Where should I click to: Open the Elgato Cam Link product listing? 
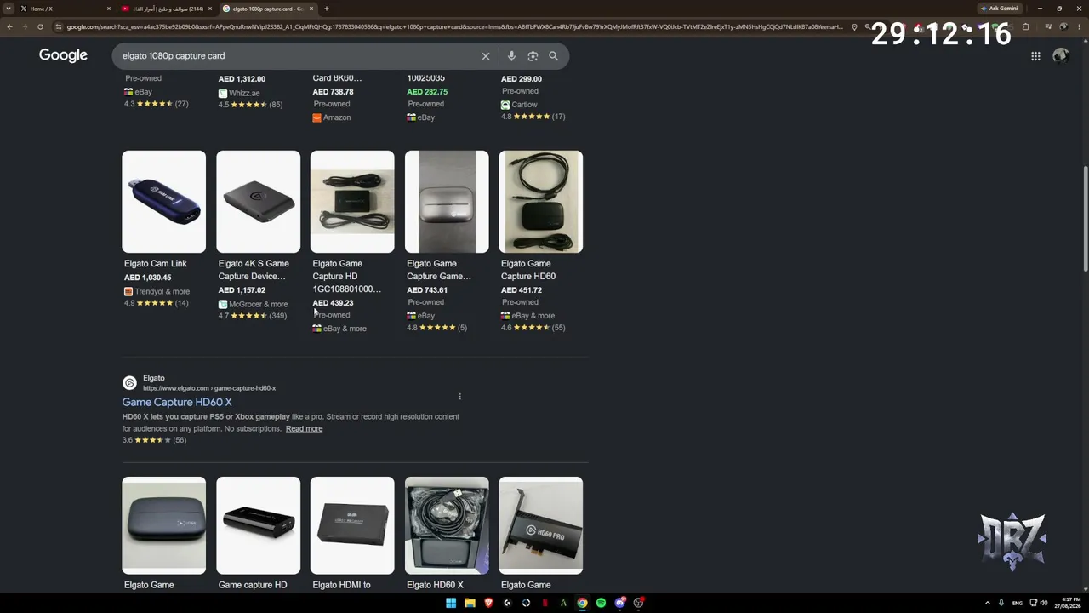(156, 264)
